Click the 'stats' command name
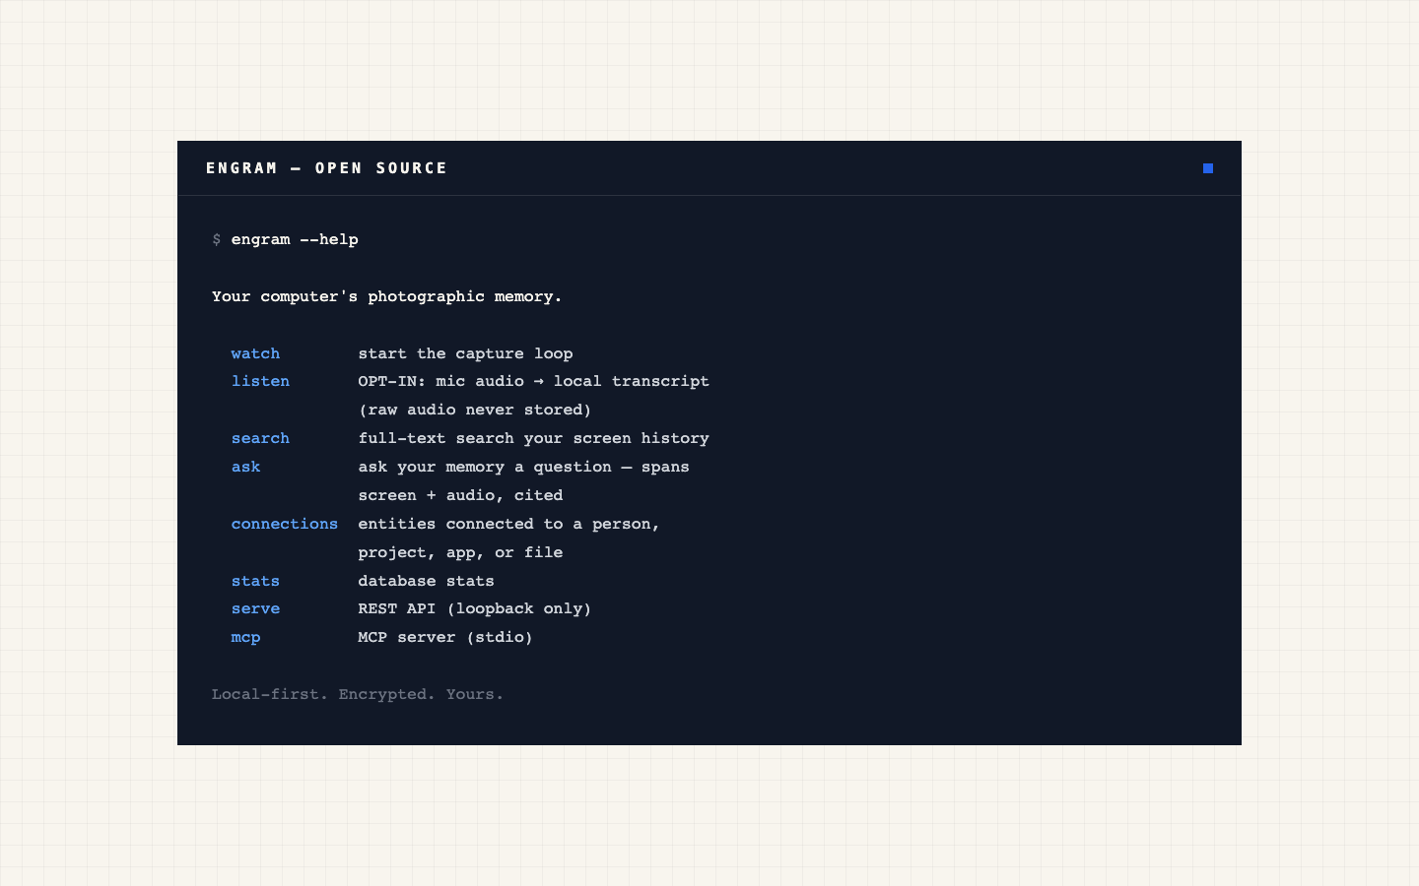 pos(255,581)
